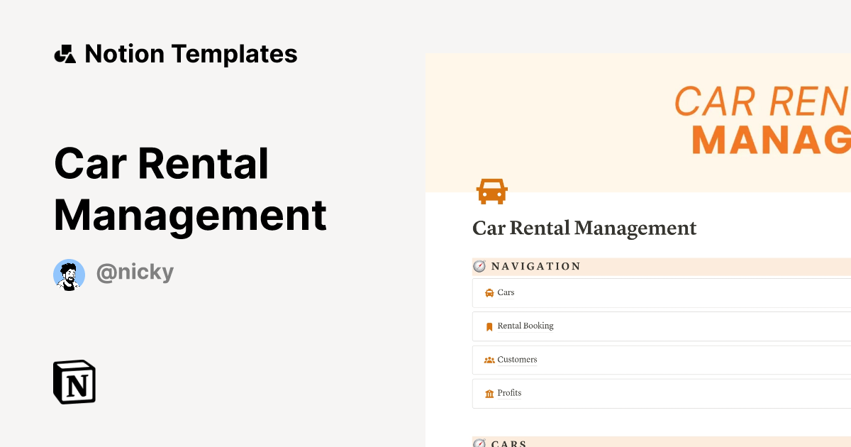This screenshot has height=447, width=851.
Task: Click the large orange car page icon
Action: coord(491,191)
